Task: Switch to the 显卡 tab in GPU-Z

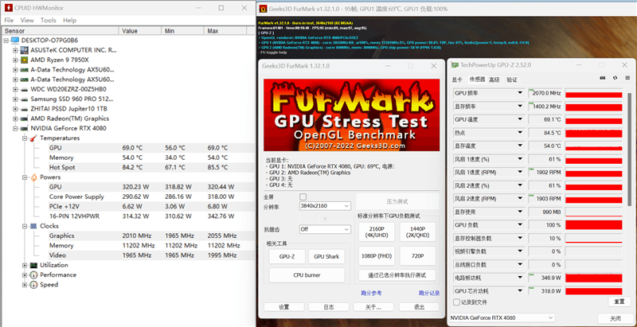Action: (x=457, y=80)
